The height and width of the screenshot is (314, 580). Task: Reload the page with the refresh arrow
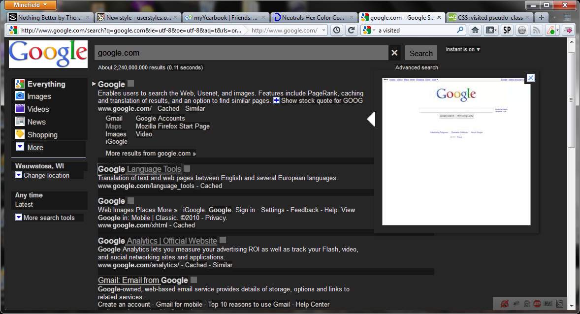(x=352, y=31)
